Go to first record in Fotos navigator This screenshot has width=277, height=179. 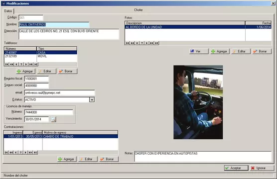tap(128, 43)
